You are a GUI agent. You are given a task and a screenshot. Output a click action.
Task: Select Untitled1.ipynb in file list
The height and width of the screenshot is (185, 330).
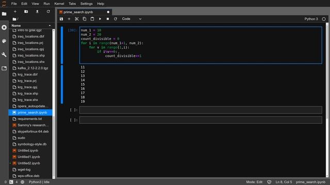pyautogui.click(x=30, y=157)
